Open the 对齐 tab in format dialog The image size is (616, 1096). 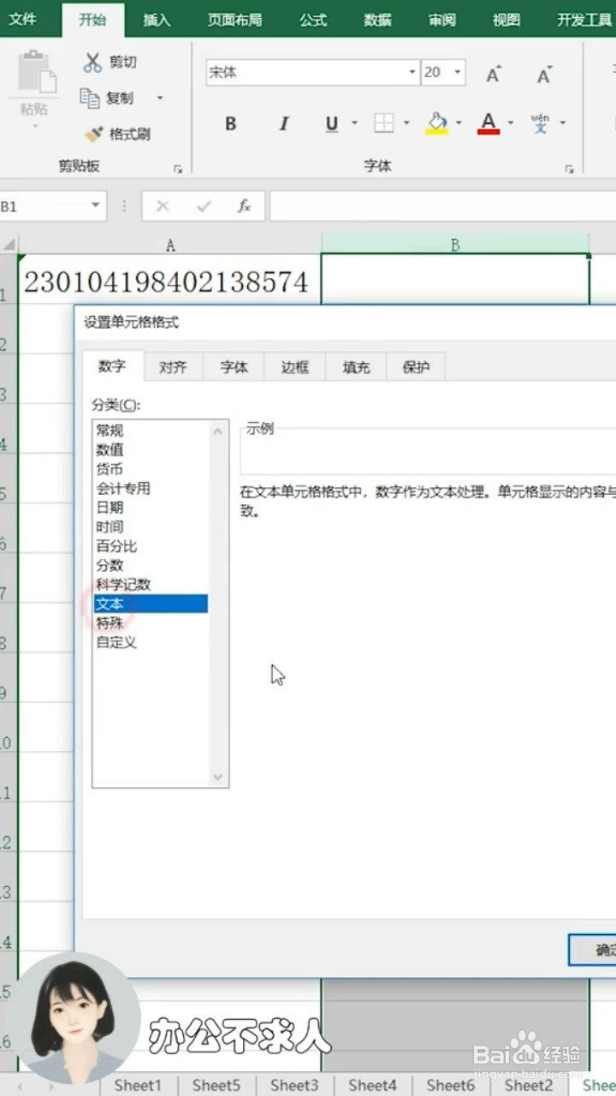(173, 367)
